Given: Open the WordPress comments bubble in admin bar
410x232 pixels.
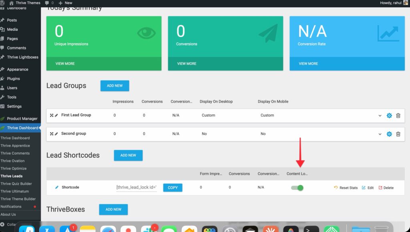Looking at the screenshot, I should pos(49,3).
